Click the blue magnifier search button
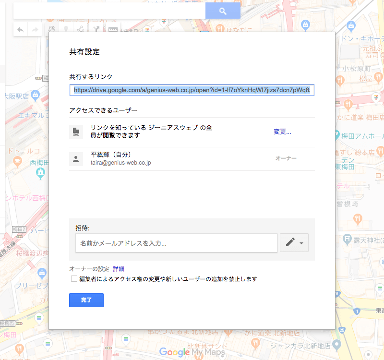 click(x=223, y=11)
